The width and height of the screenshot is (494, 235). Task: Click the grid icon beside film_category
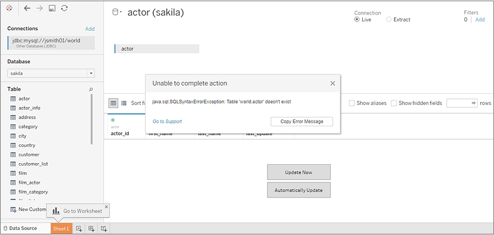pyautogui.click(x=13, y=192)
